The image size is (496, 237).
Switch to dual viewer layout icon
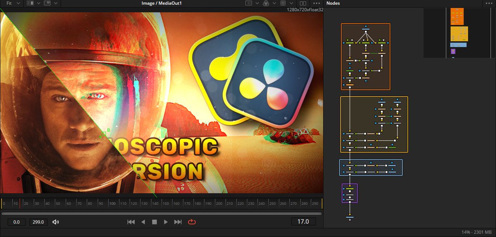303,3
